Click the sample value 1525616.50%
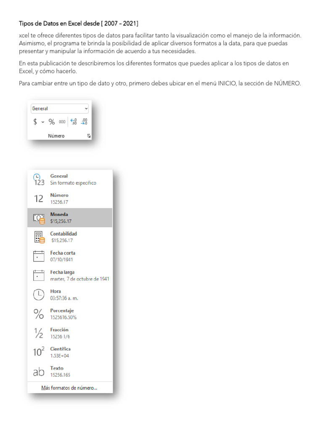The height and width of the screenshot is (431, 323). click(64, 317)
